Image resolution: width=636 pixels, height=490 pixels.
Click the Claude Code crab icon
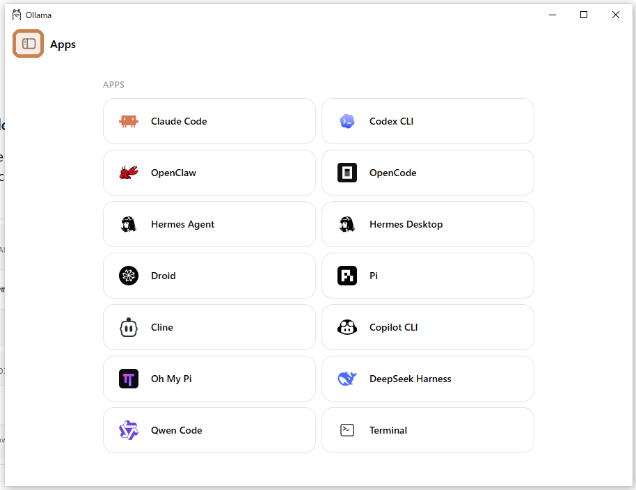click(x=129, y=121)
